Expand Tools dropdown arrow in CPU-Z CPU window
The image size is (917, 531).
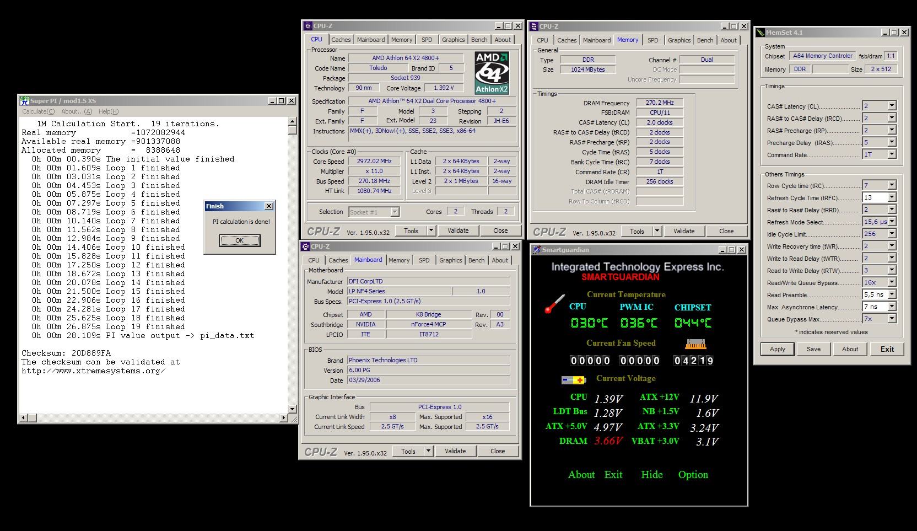point(431,230)
